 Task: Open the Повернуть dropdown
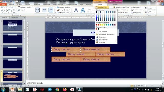136,13
